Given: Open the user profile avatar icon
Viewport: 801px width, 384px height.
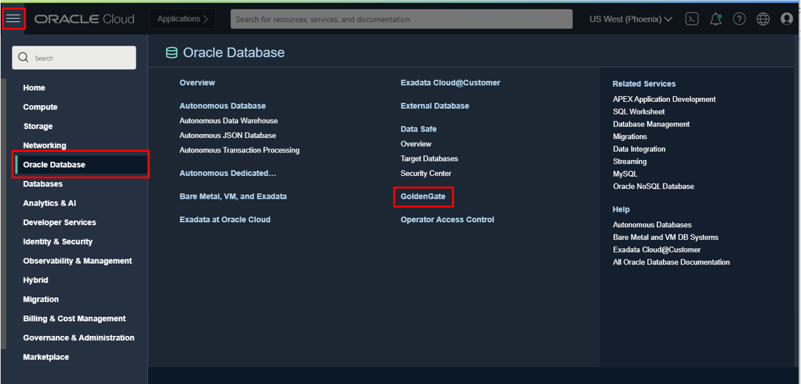Looking at the screenshot, I should [x=787, y=19].
